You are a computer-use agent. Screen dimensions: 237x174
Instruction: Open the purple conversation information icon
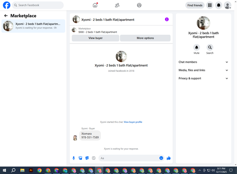(167, 19)
